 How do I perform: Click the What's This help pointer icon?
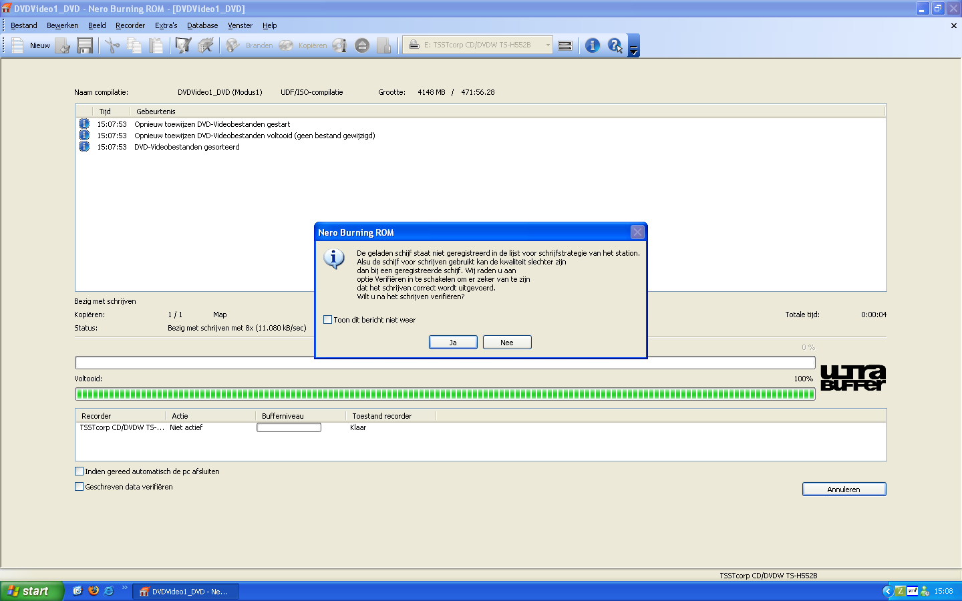point(615,45)
